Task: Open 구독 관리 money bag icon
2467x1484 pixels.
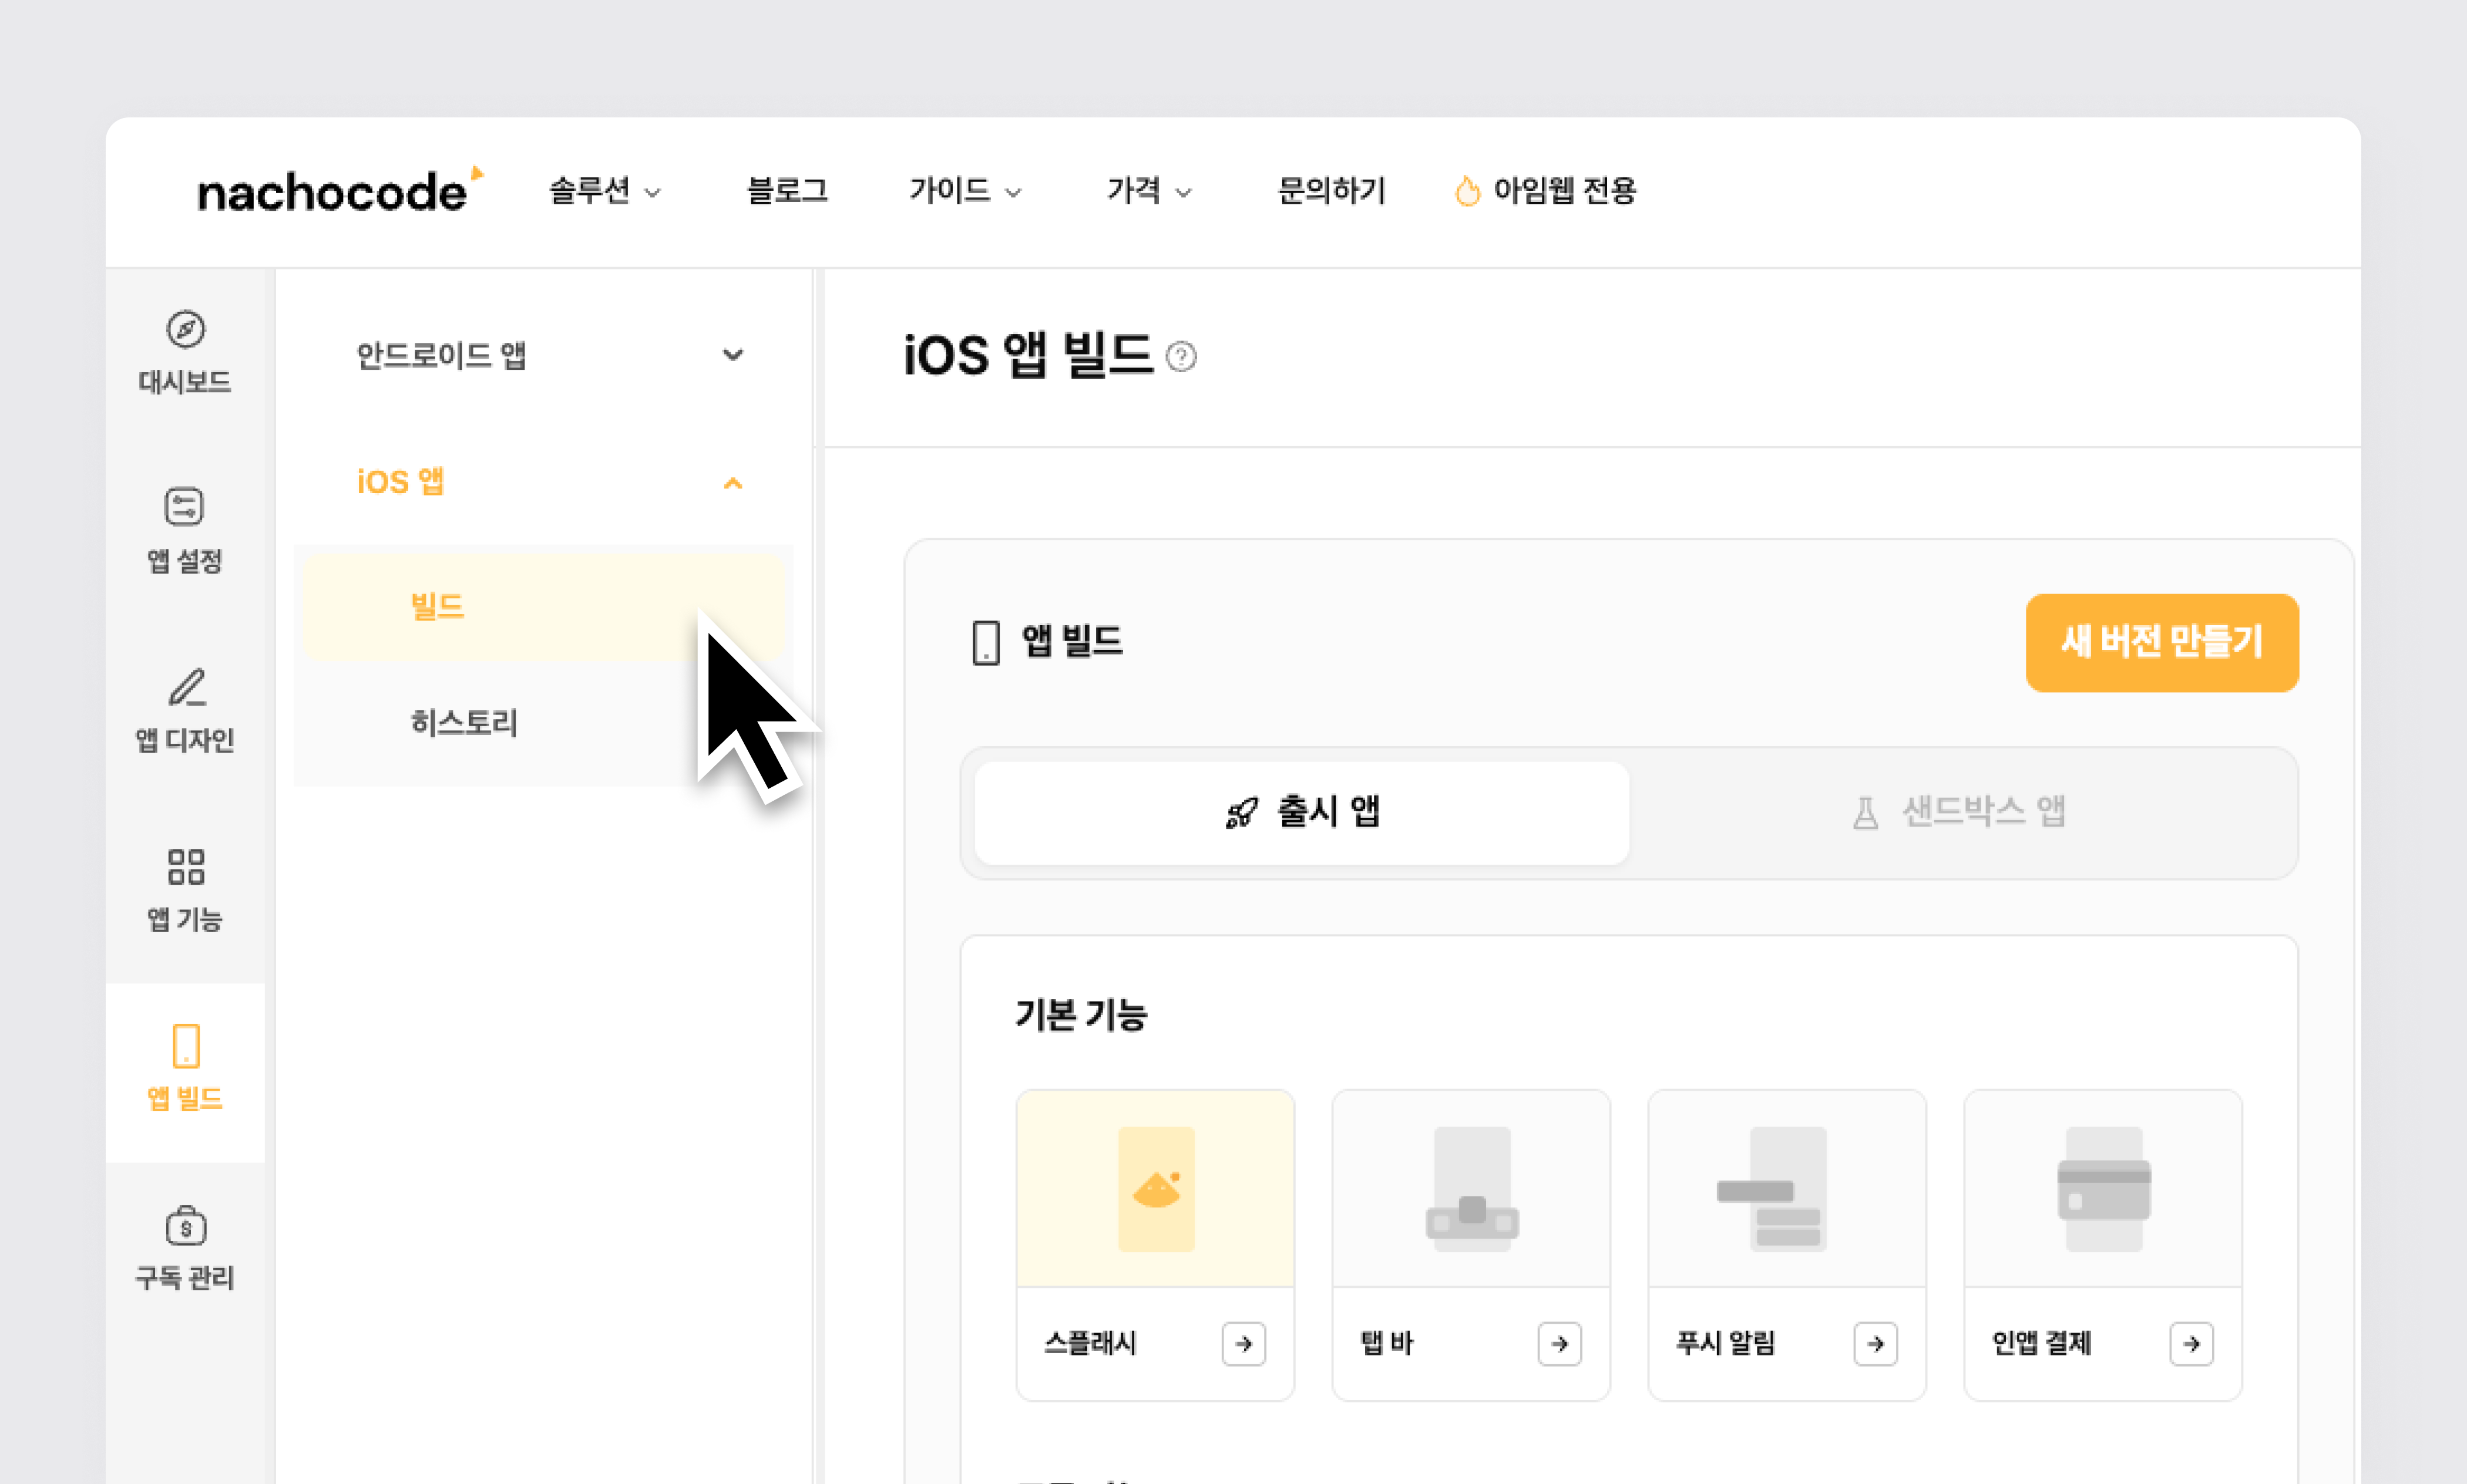Action: click(186, 1225)
